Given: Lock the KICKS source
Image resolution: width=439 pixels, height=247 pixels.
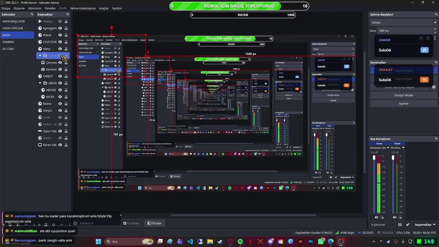Looking at the screenshot, I should pos(66,97).
